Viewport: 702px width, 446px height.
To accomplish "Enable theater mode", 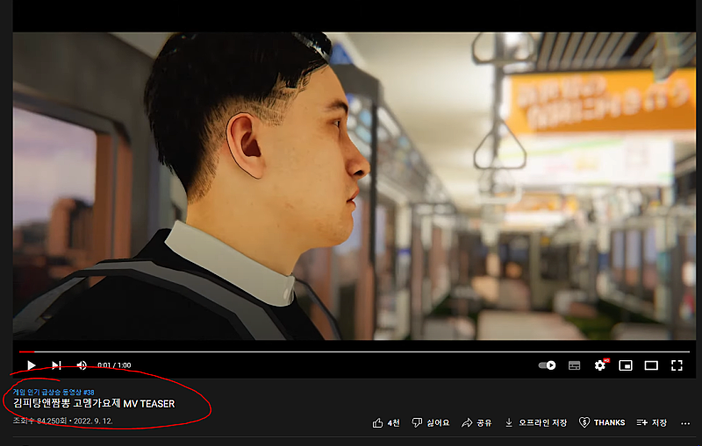I will pos(651,365).
